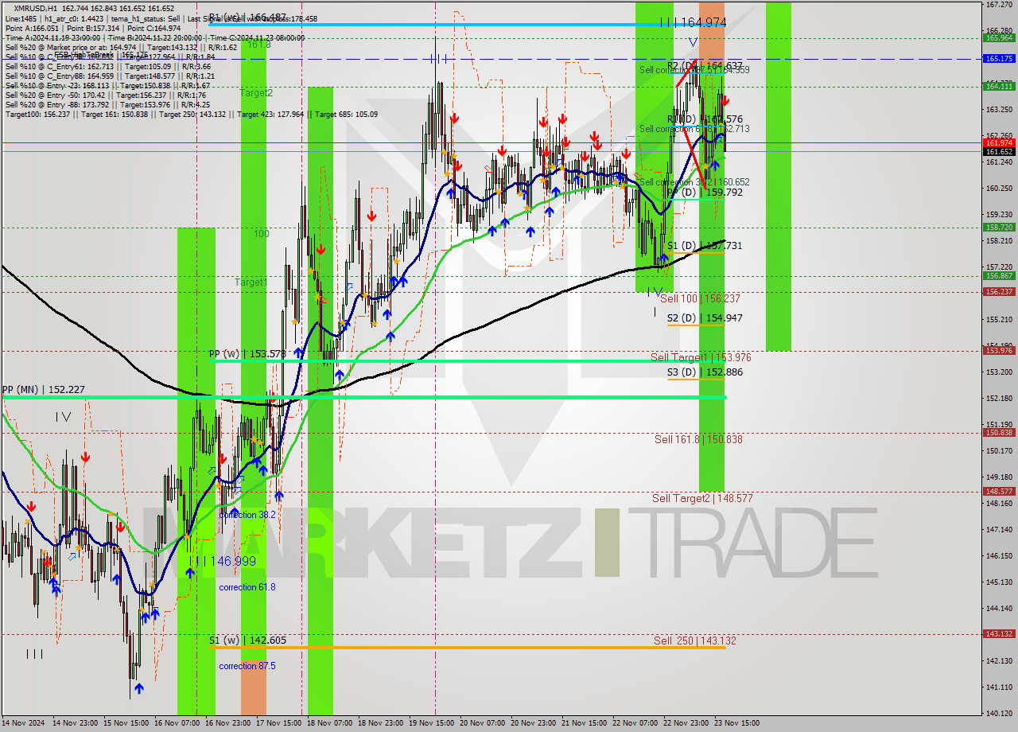Select the green 165.964 price tag
The height and width of the screenshot is (732, 1018).
pos(999,37)
